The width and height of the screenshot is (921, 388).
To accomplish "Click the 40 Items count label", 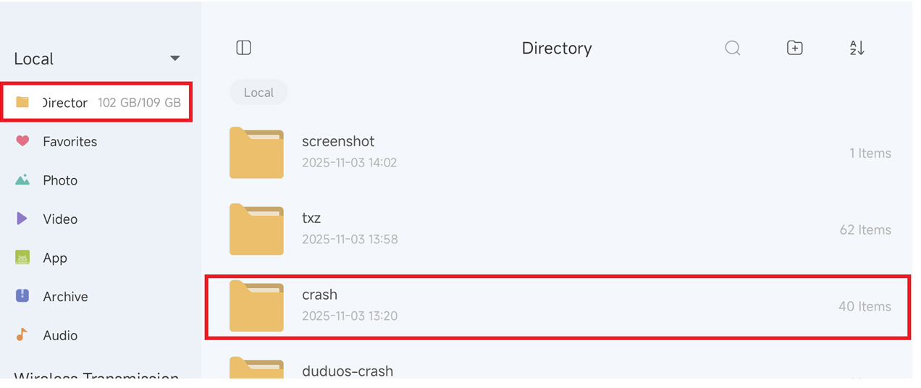I will point(865,306).
